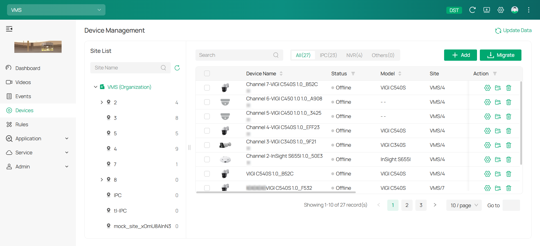Screen dimensions: 540x246
Task: Open settings for Channel 3-VIGI C340S
Action: tap(487, 145)
